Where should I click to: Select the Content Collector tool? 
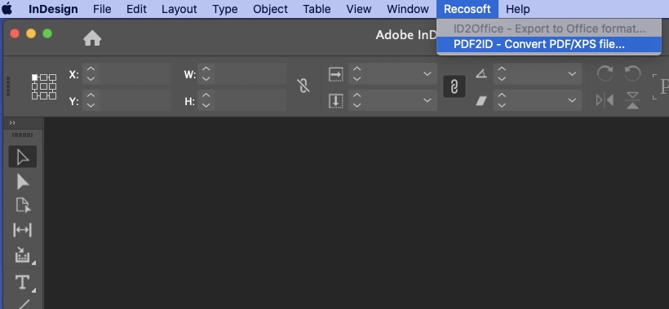tap(23, 255)
